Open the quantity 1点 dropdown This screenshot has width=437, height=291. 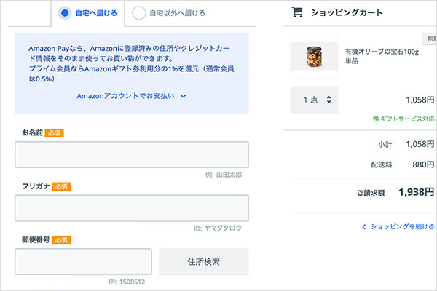click(x=314, y=100)
